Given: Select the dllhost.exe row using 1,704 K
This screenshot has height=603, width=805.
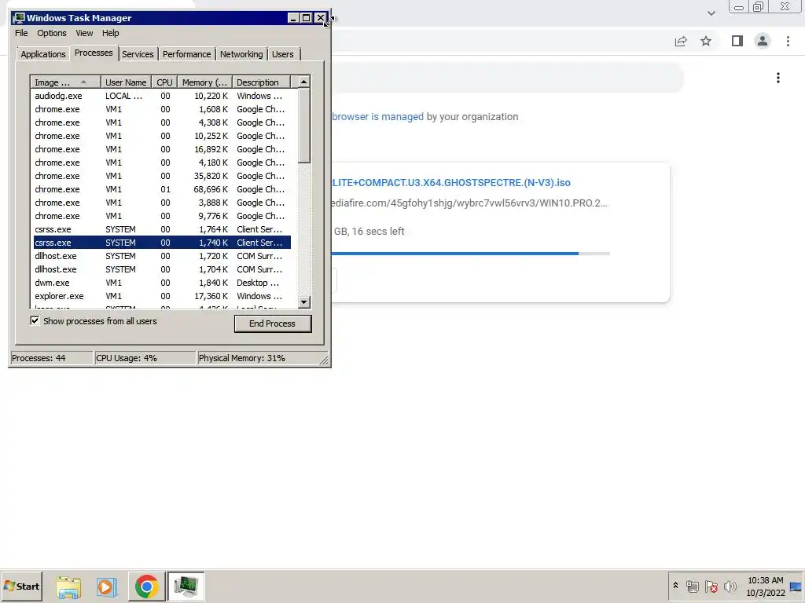Looking at the screenshot, I should 162,269.
